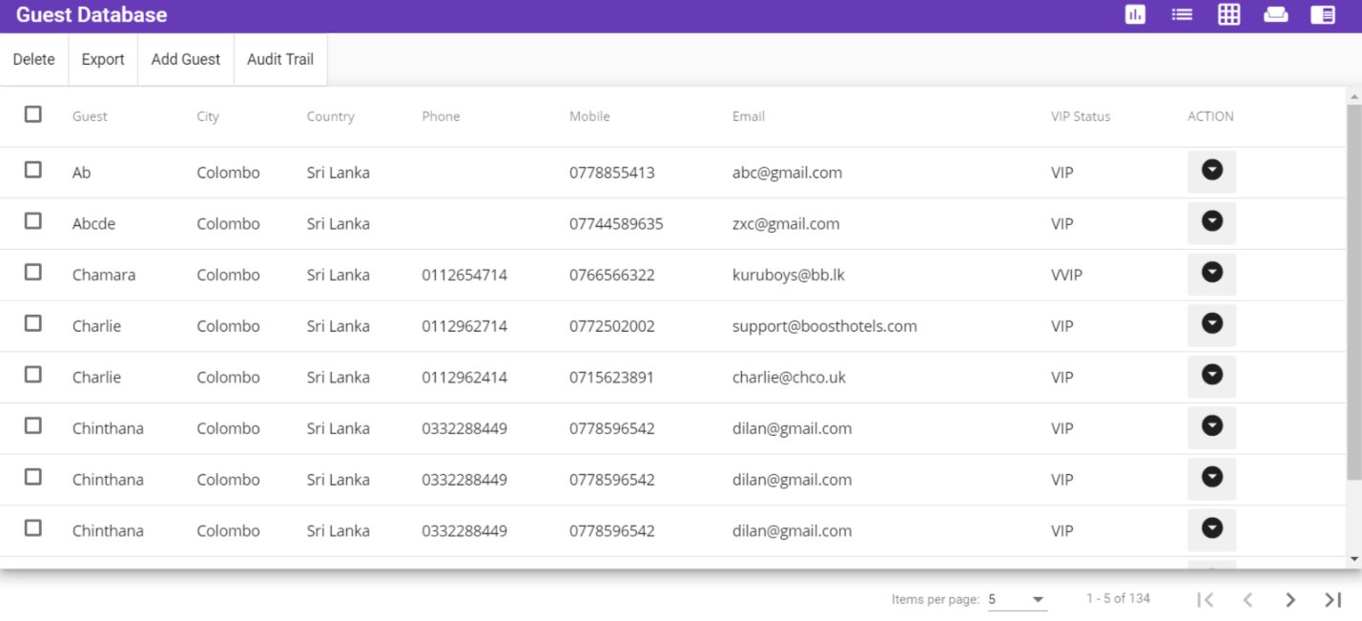This screenshot has width=1362, height=621.
Task: Jump to the first page
Action: point(1206,599)
